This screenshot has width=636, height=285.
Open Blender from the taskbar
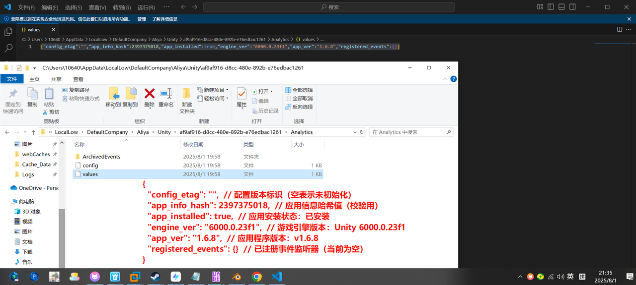tap(237, 277)
